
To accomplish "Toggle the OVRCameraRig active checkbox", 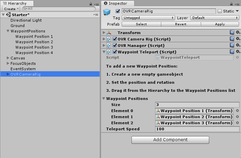I will point(118,11).
